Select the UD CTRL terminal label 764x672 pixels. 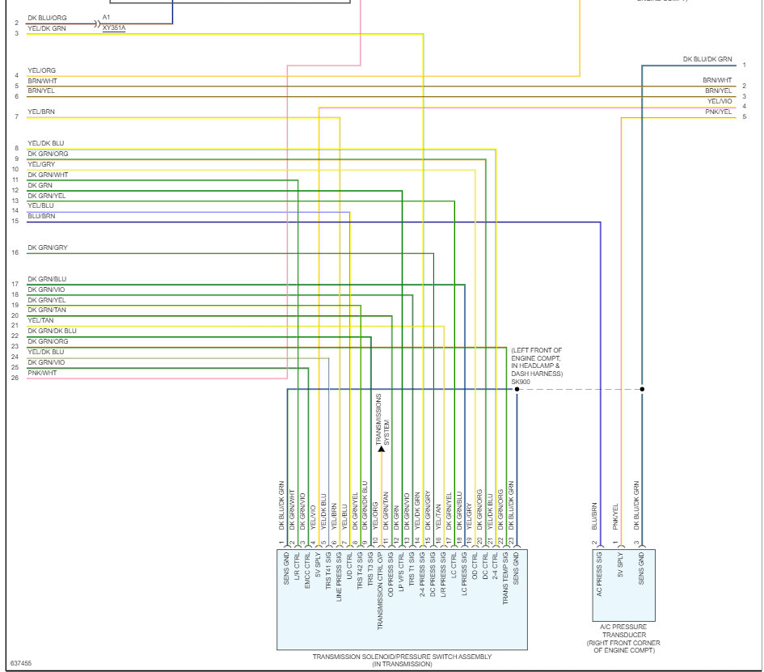coord(349,565)
